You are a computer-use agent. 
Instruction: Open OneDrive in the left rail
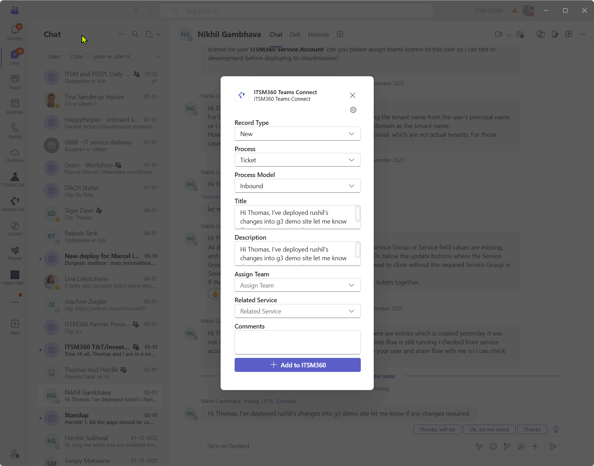(x=15, y=155)
